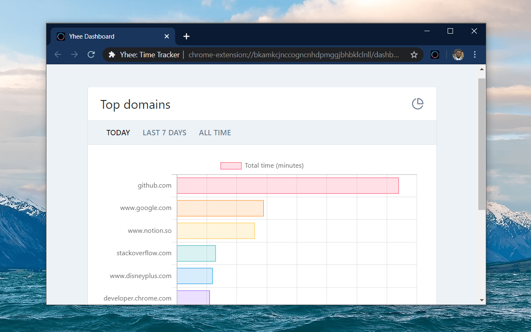This screenshot has width=531, height=332.
Task: Bookmark this page with the star icon
Action: pos(414,54)
